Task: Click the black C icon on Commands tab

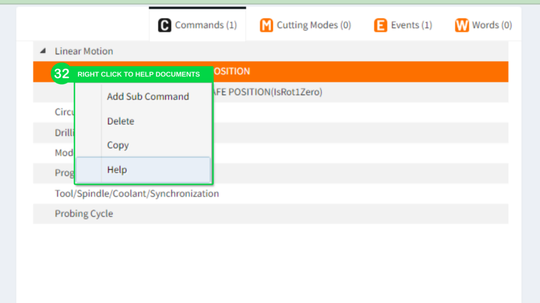Action: click(x=165, y=25)
